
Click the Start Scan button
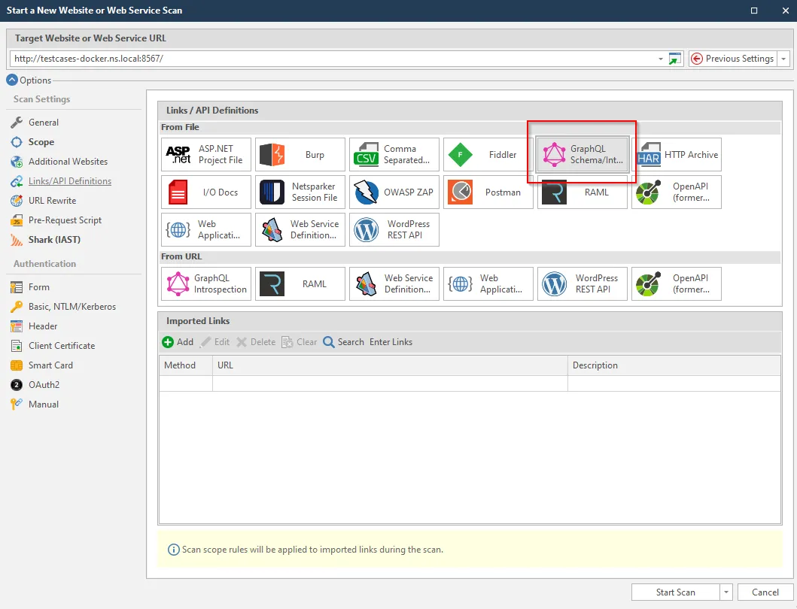676,592
